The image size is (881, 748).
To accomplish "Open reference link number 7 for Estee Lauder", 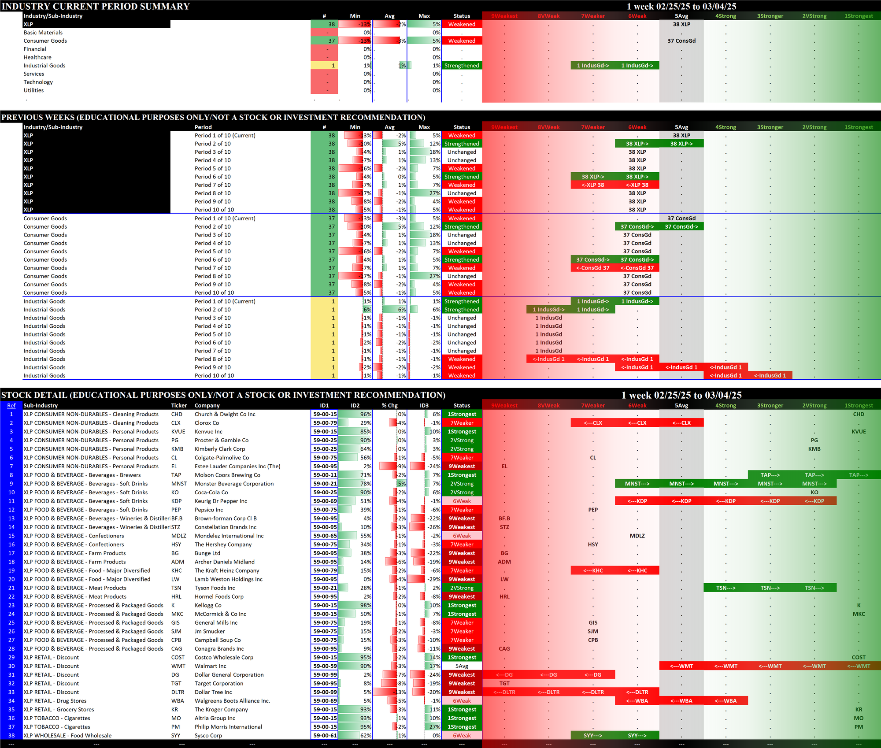I will pos(11,467).
